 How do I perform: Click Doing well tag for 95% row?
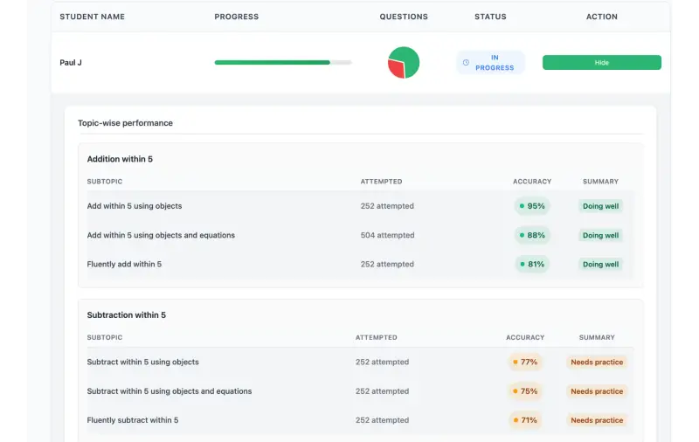tap(600, 206)
